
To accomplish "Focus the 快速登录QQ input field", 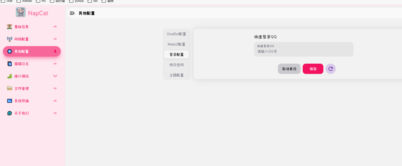I will (x=303, y=51).
